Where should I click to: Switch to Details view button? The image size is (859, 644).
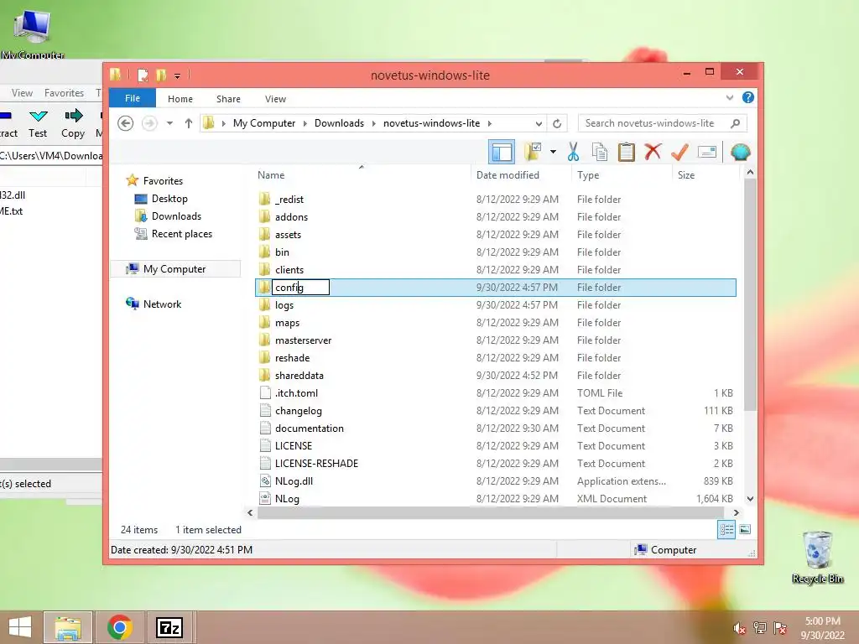coord(726,530)
